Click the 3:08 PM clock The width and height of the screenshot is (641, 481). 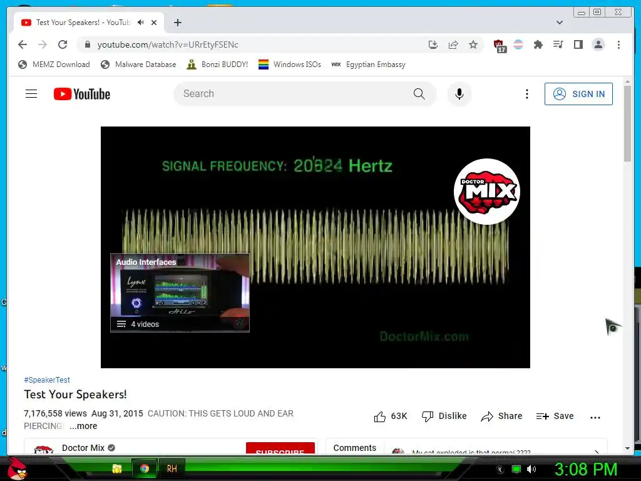tap(585, 469)
